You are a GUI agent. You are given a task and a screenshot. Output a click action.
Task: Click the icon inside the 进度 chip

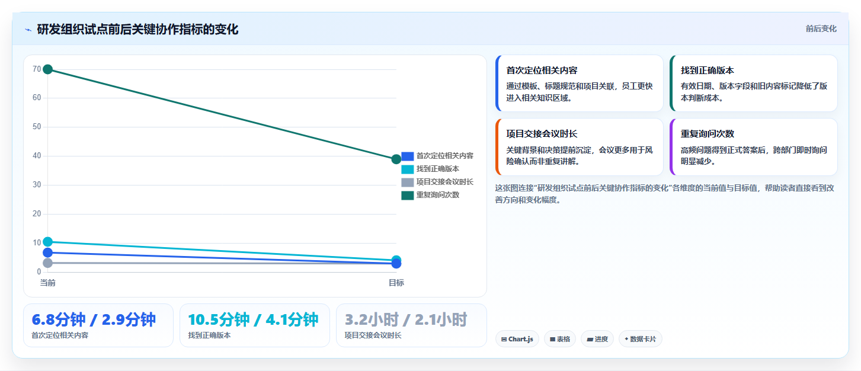tap(590, 340)
